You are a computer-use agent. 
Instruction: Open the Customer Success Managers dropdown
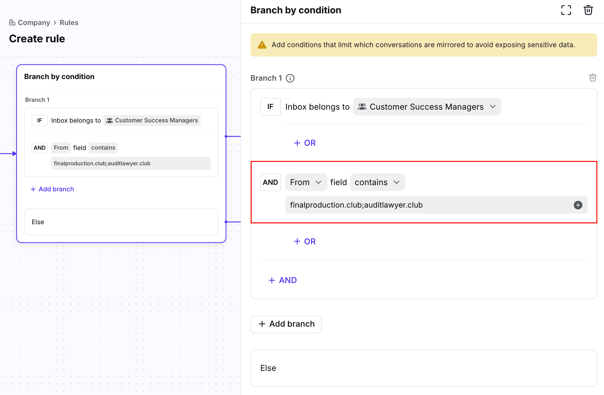click(427, 107)
